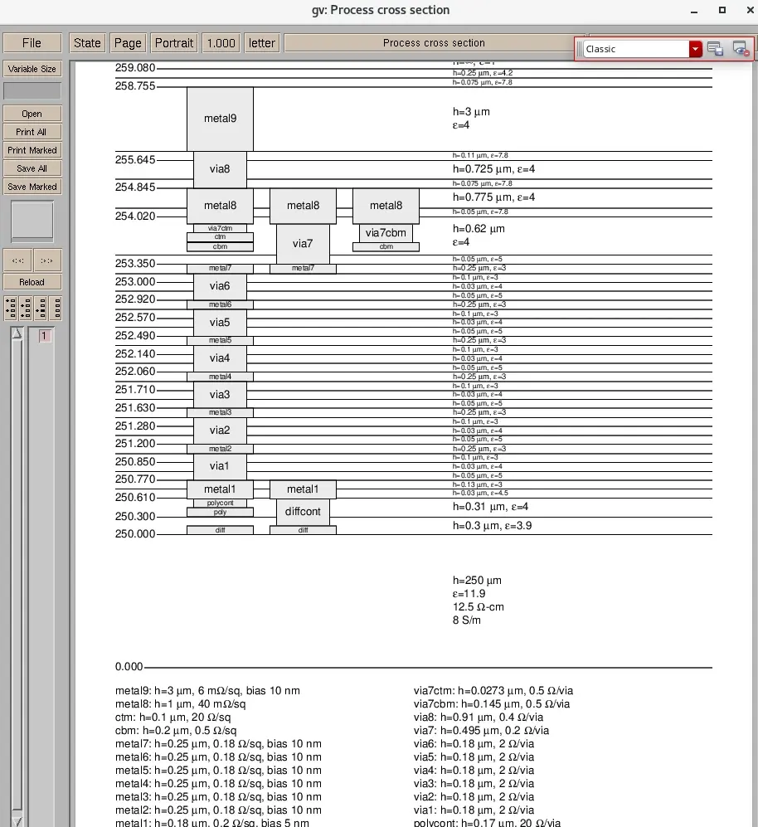This screenshot has width=758, height=827.
Task: Click the save window layout icon
Action: coord(715,49)
